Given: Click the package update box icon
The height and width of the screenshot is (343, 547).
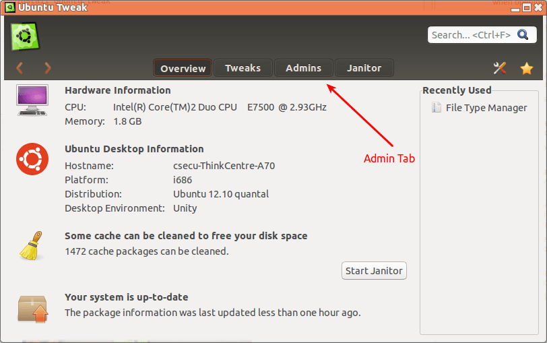Looking at the screenshot, I should (32, 309).
